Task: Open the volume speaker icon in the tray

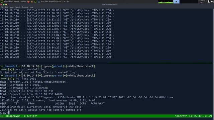Action: pos(212,2)
